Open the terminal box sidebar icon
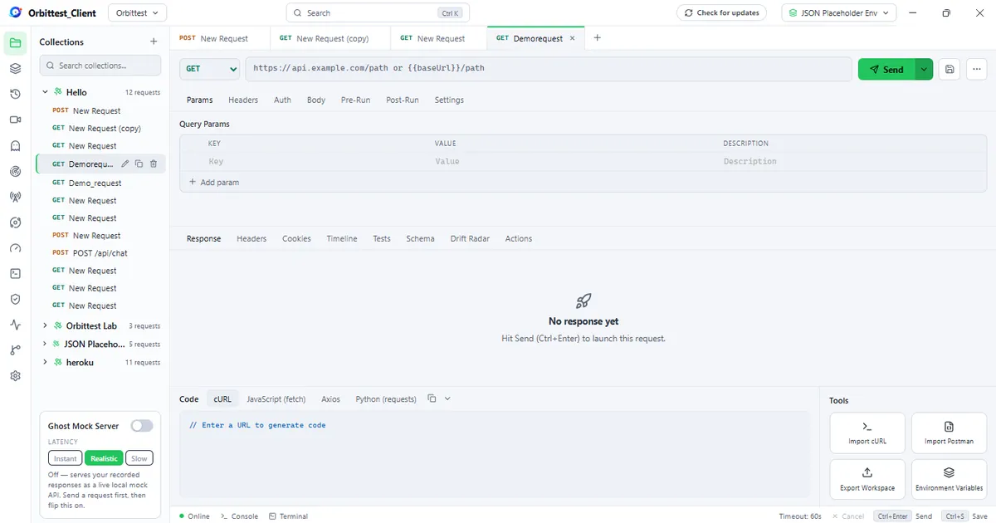Screen dimensions: 996x523 pyautogui.click(x=15, y=273)
